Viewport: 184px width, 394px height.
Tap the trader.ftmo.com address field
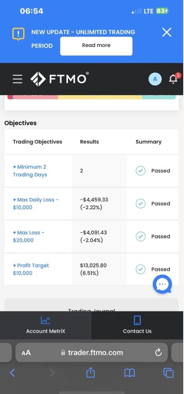click(x=91, y=353)
